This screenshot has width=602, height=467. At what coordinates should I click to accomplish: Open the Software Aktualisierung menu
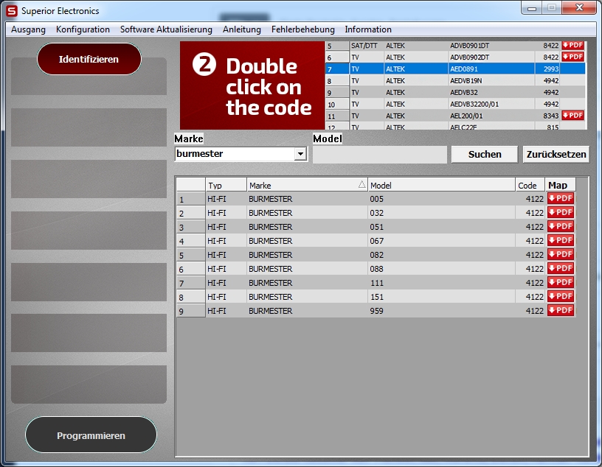(166, 29)
